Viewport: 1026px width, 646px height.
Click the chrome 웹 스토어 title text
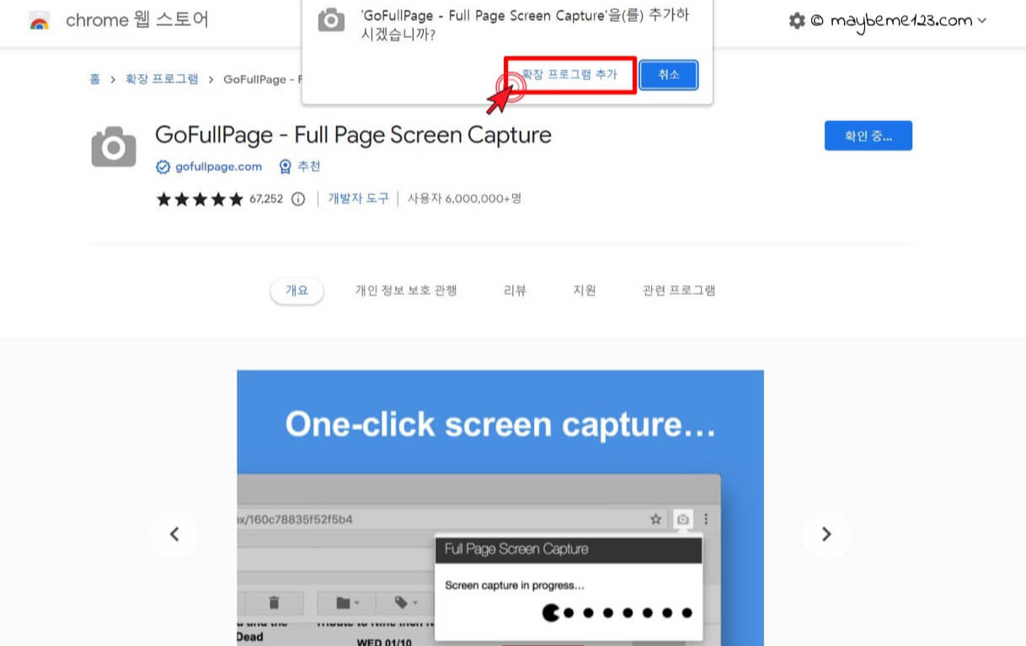click(x=137, y=20)
